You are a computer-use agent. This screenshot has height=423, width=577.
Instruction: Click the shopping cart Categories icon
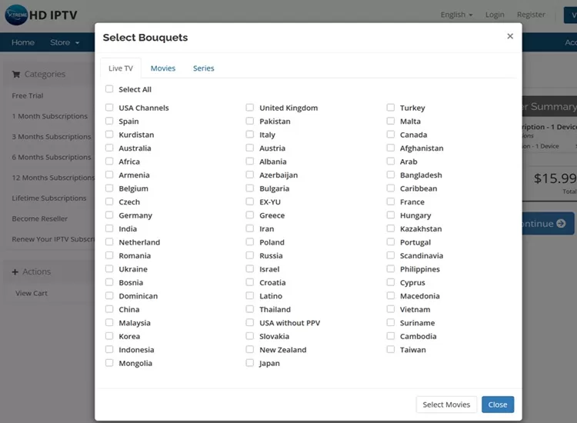point(16,75)
